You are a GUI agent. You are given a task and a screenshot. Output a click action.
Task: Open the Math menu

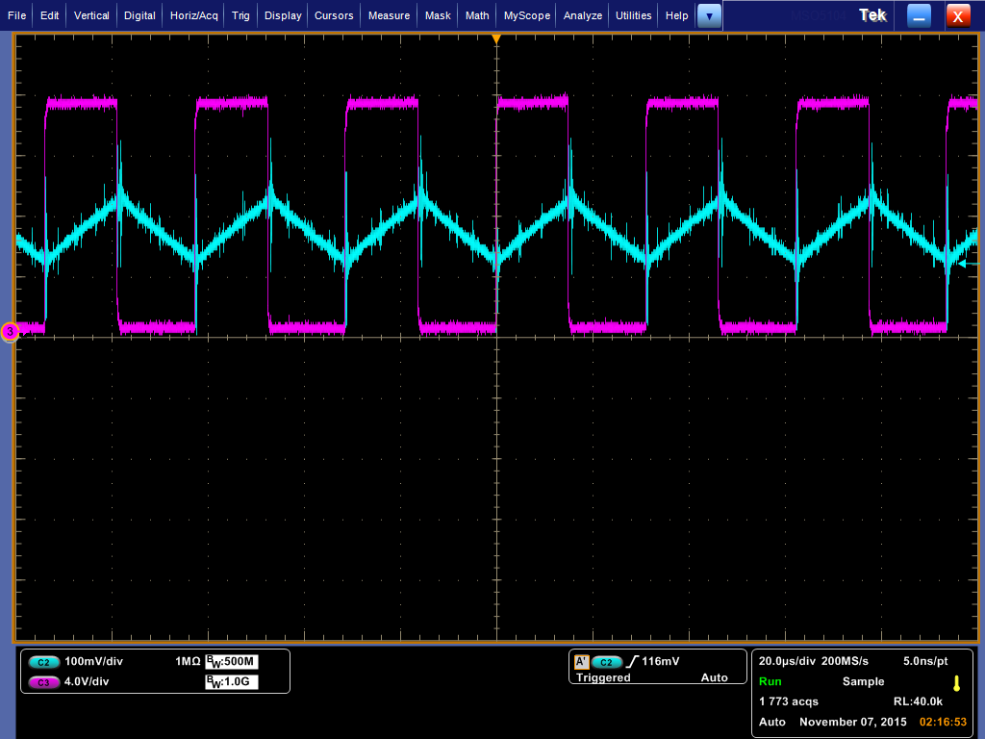[x=477, y=15]
